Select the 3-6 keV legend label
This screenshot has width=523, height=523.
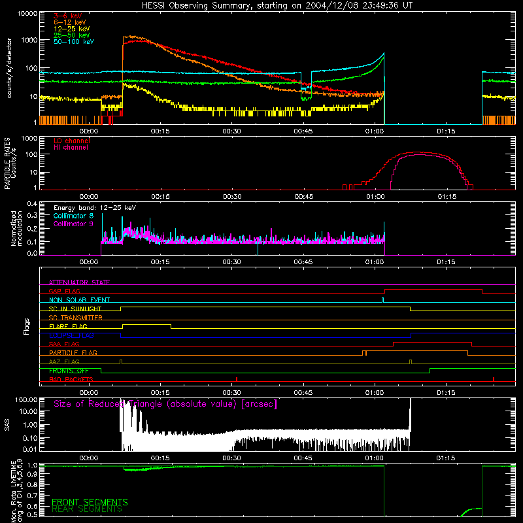68,16
